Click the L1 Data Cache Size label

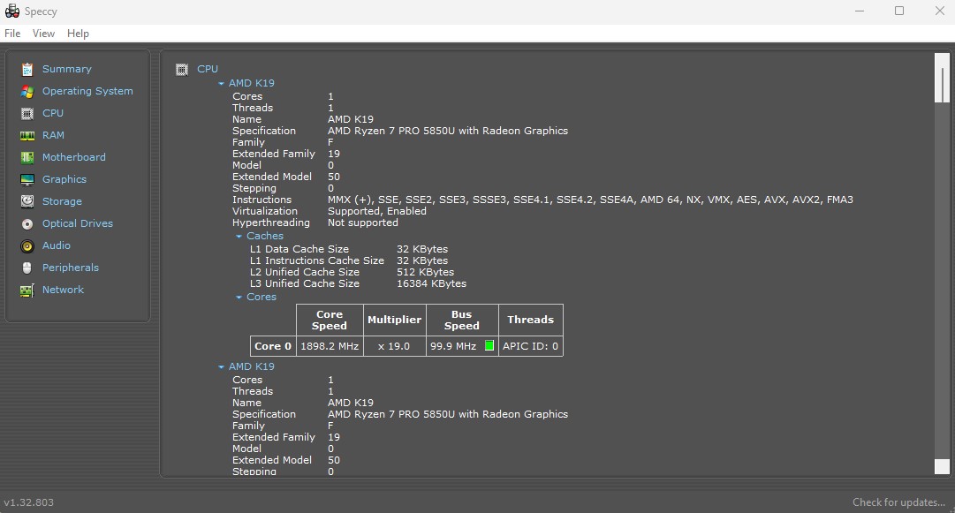coord(299,249)
